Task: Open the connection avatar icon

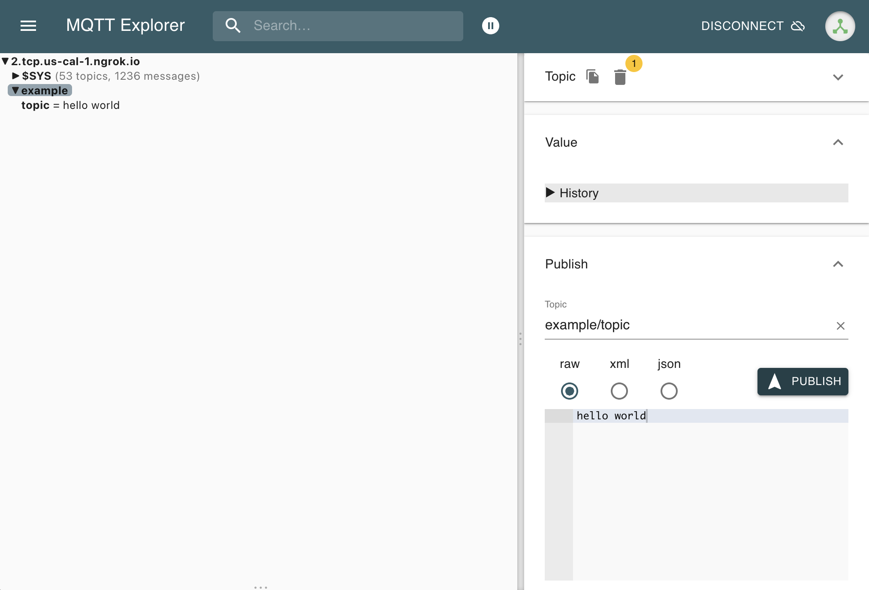Action: click(840, 26)
